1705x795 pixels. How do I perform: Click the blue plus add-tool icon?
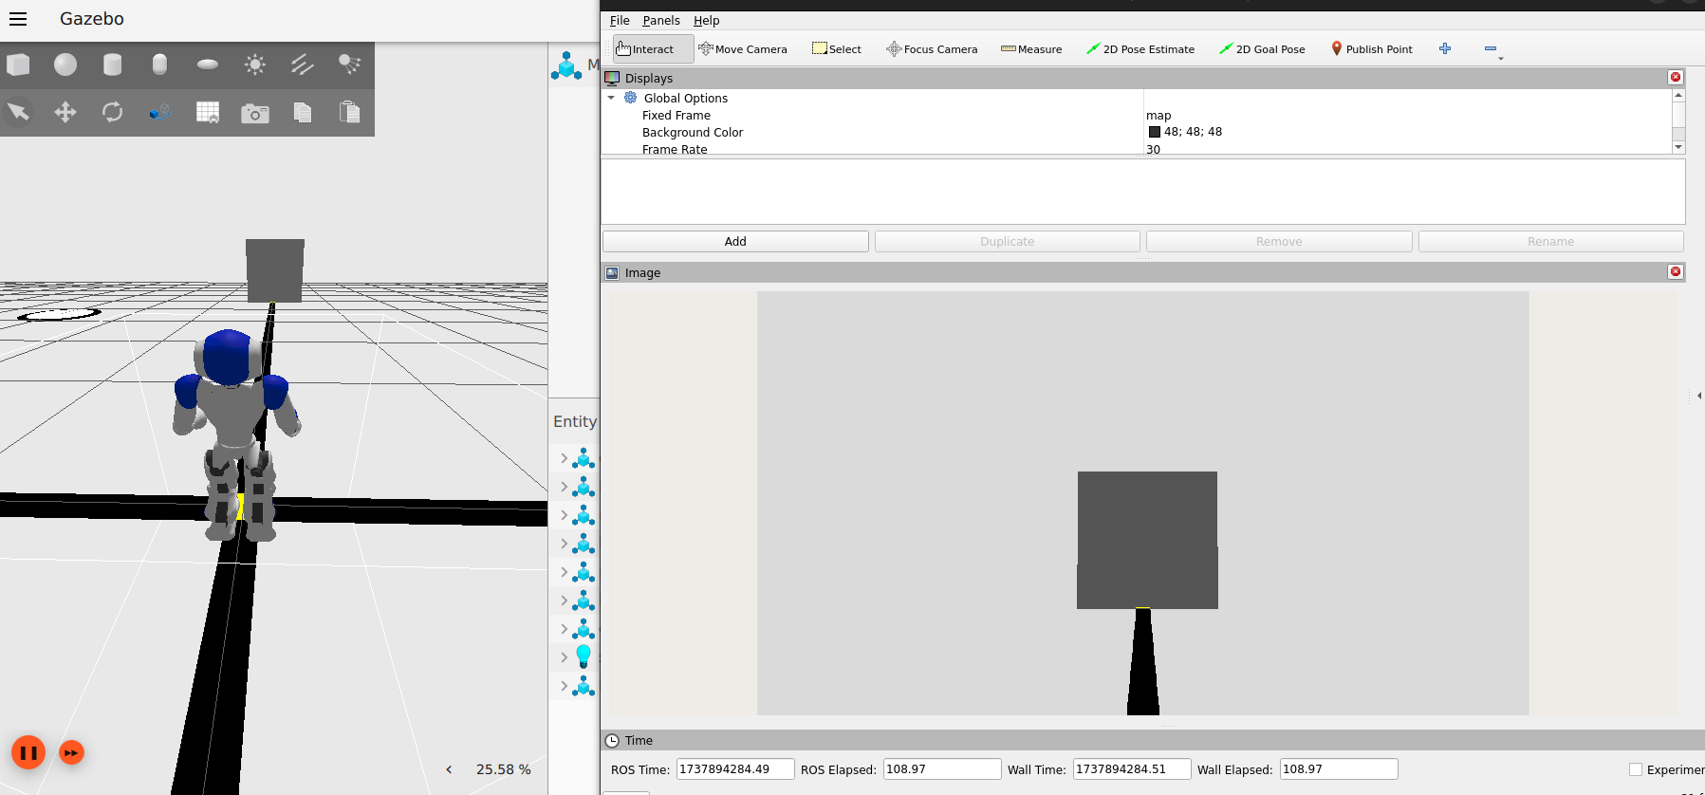click(x=1445, y=48)
